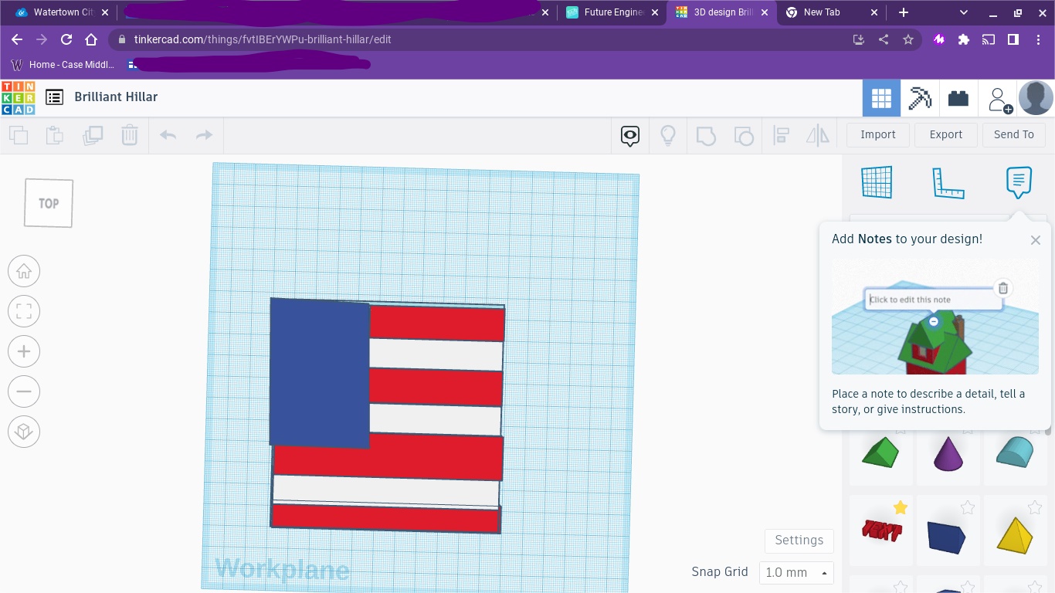Select the purple cone shape
The height and width of the screenshot is (593, 1055).
tap(948, 453)
